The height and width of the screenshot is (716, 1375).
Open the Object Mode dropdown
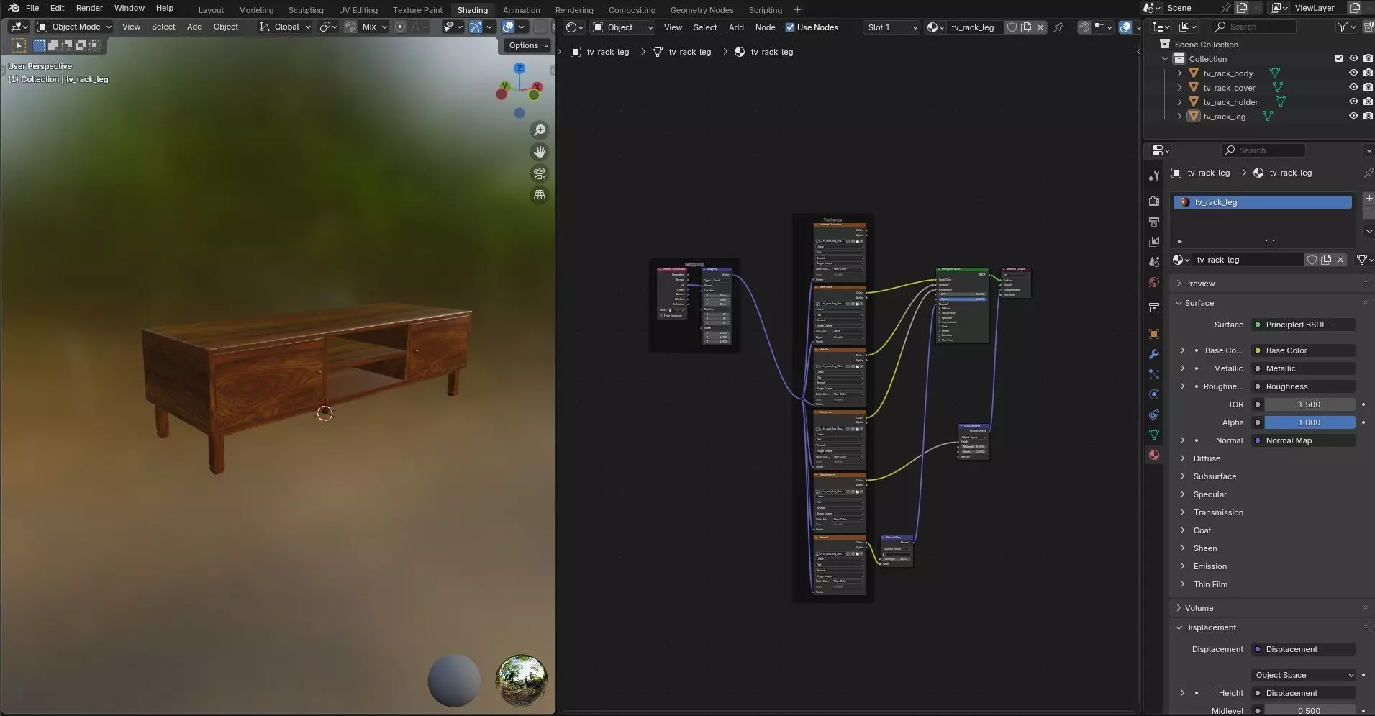[75, 27]
